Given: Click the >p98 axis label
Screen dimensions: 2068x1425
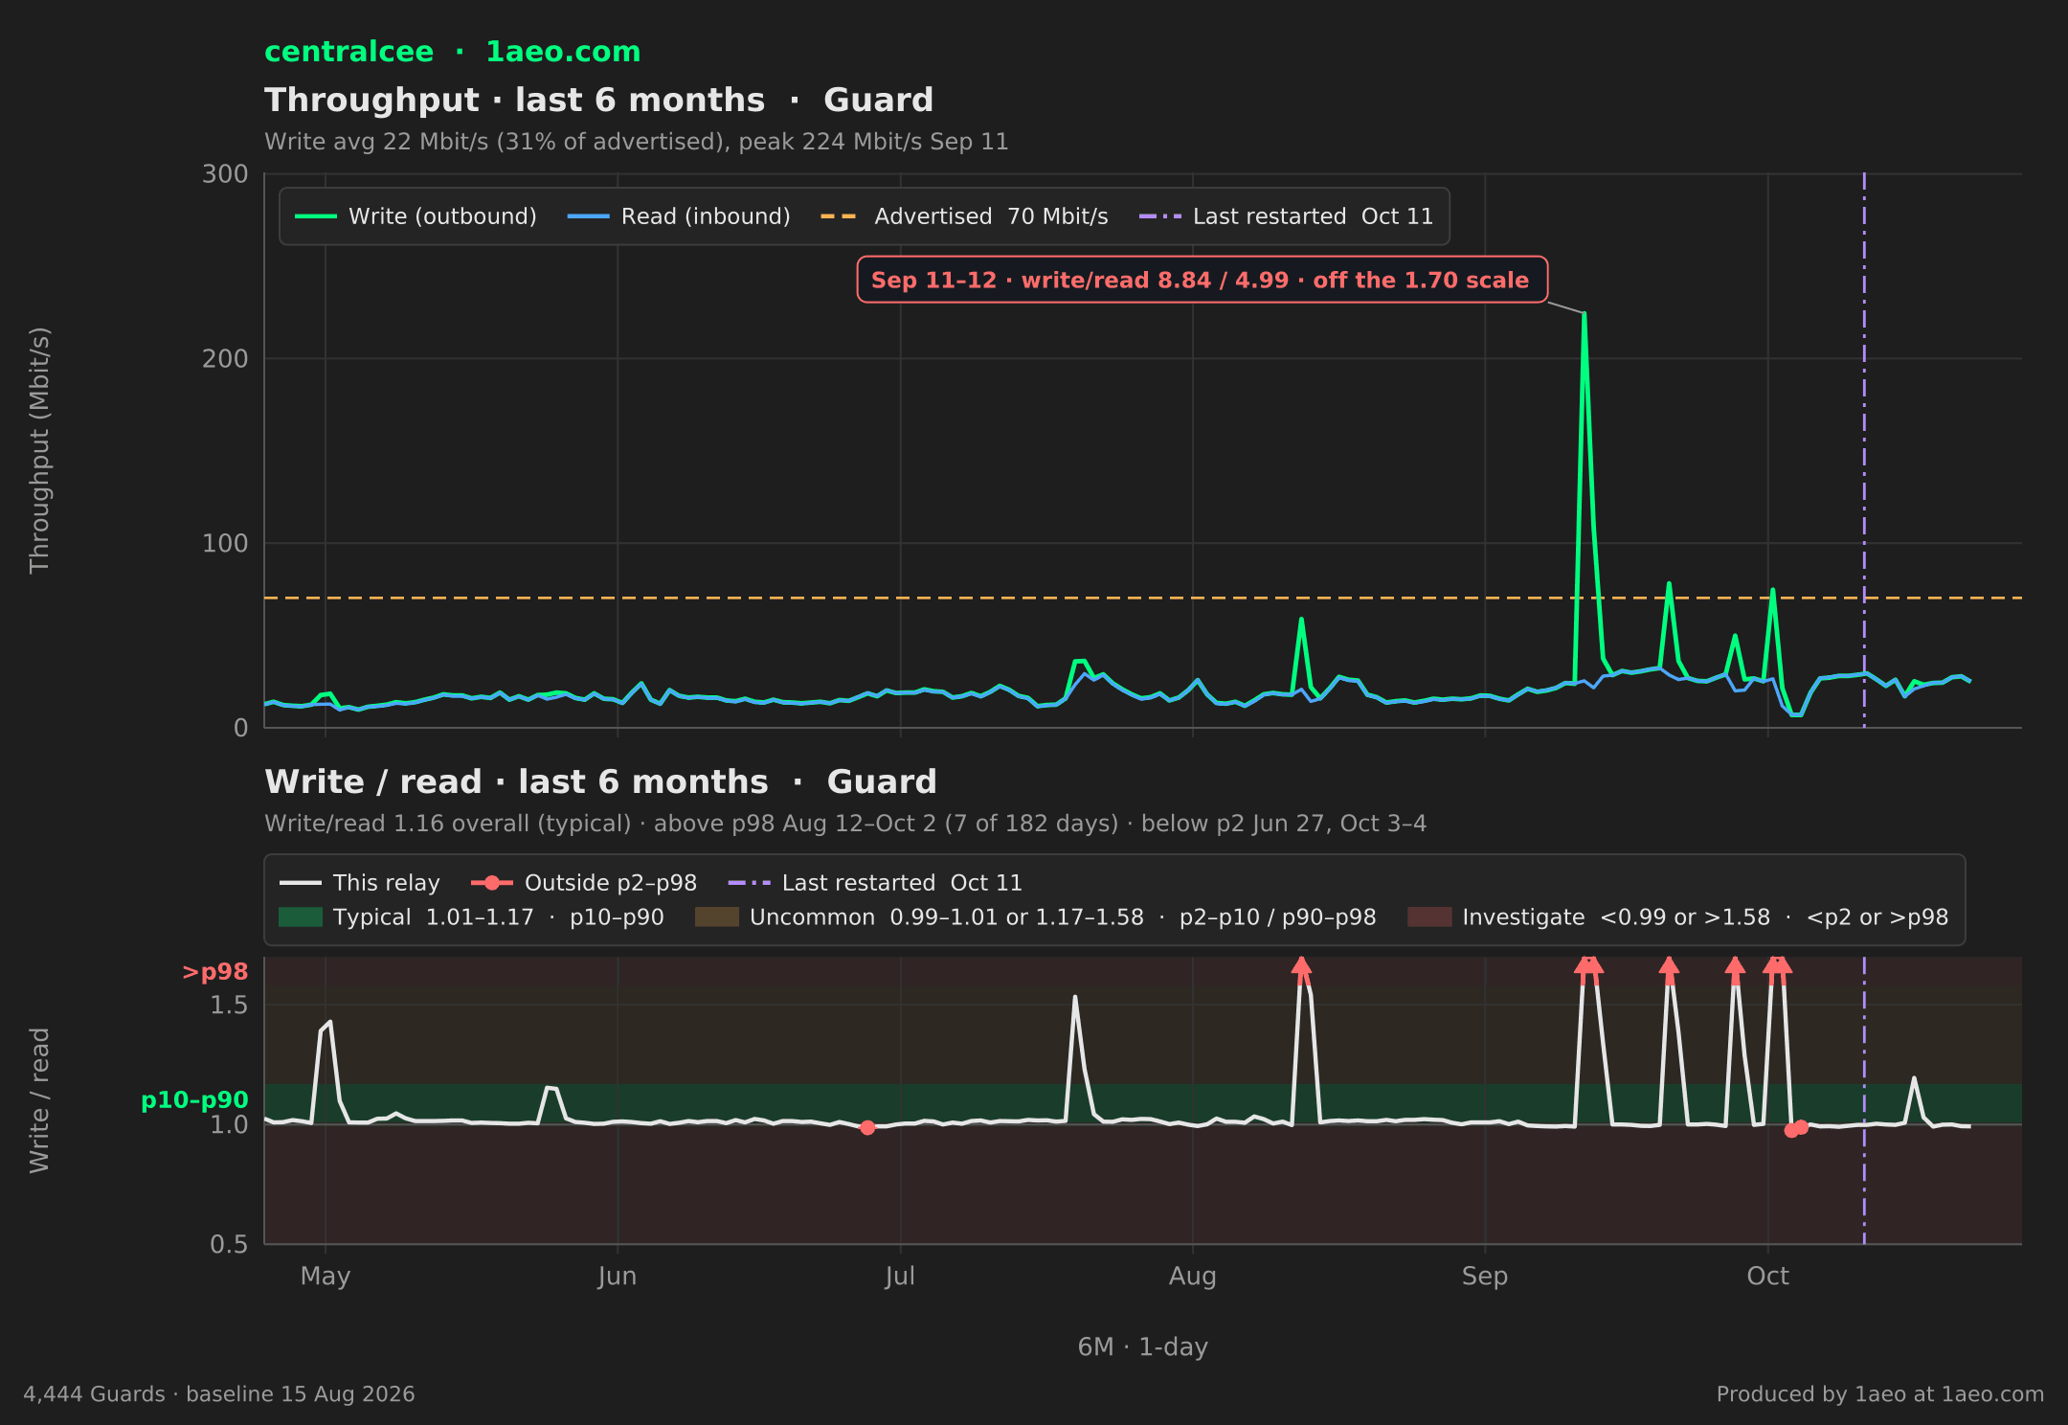Looking at the screenshot, I should pyautogui.click(x=214, y=972).
